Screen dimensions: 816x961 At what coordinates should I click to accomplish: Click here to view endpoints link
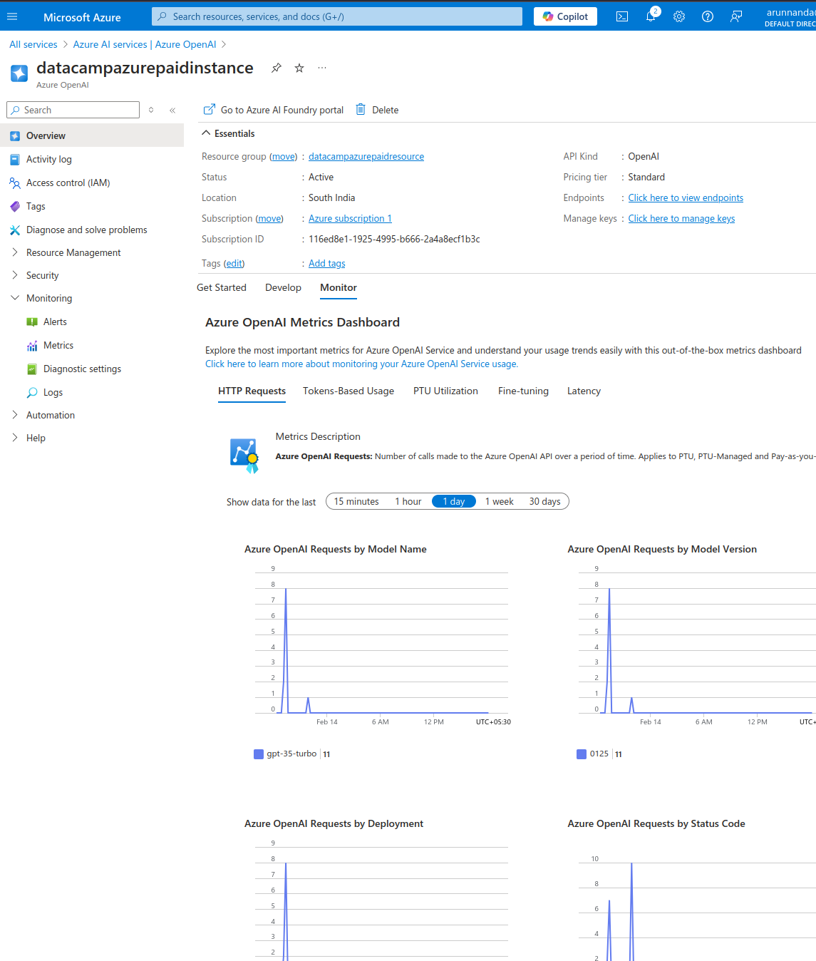686,197
